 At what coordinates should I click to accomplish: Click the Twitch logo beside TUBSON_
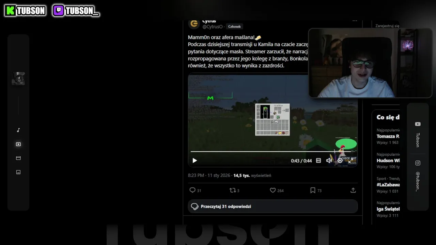pyautogui.click(x=59, y=11)
